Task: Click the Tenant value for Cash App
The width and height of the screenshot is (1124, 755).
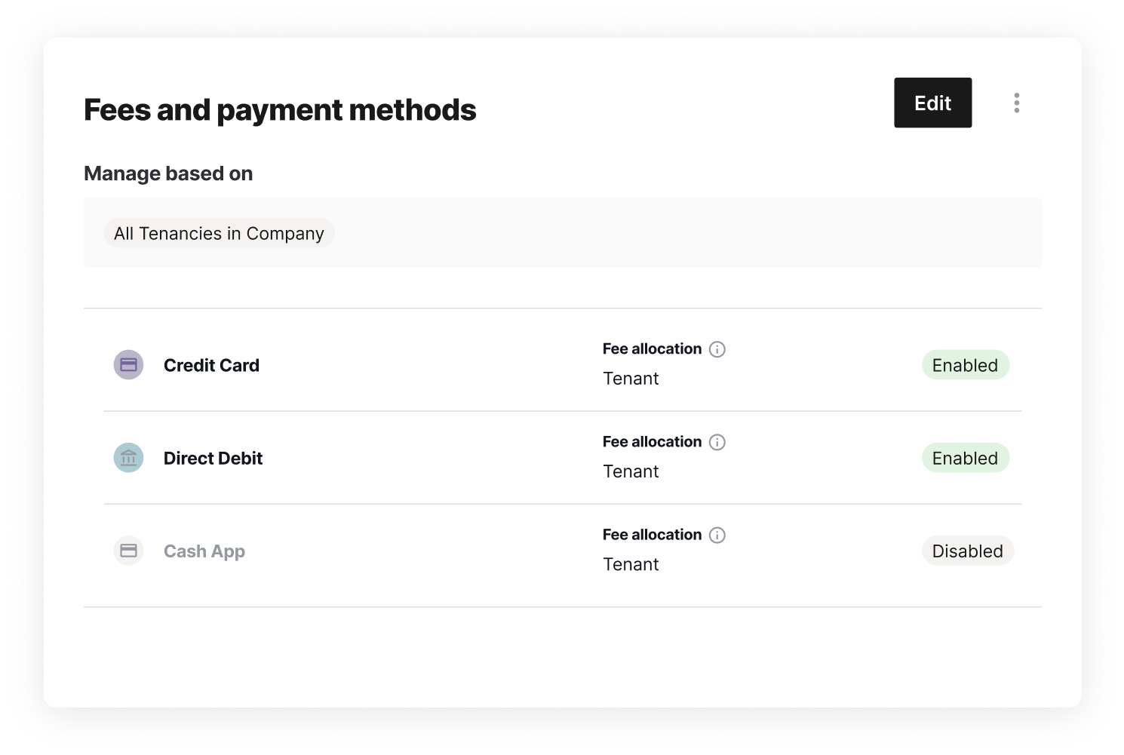Action: [x=631, y=564]
